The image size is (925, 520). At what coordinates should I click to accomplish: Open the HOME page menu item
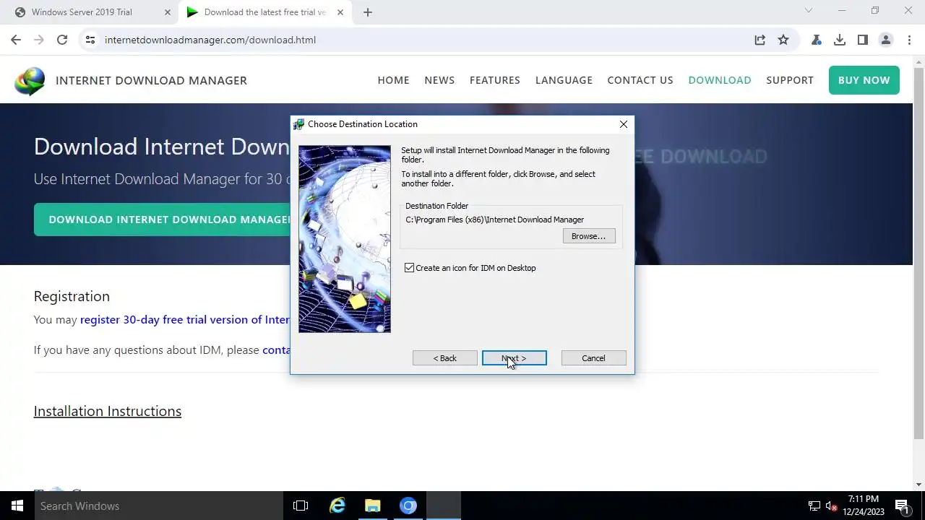click(393, 80)
